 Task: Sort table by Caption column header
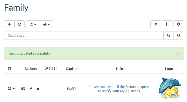[72, 69]
